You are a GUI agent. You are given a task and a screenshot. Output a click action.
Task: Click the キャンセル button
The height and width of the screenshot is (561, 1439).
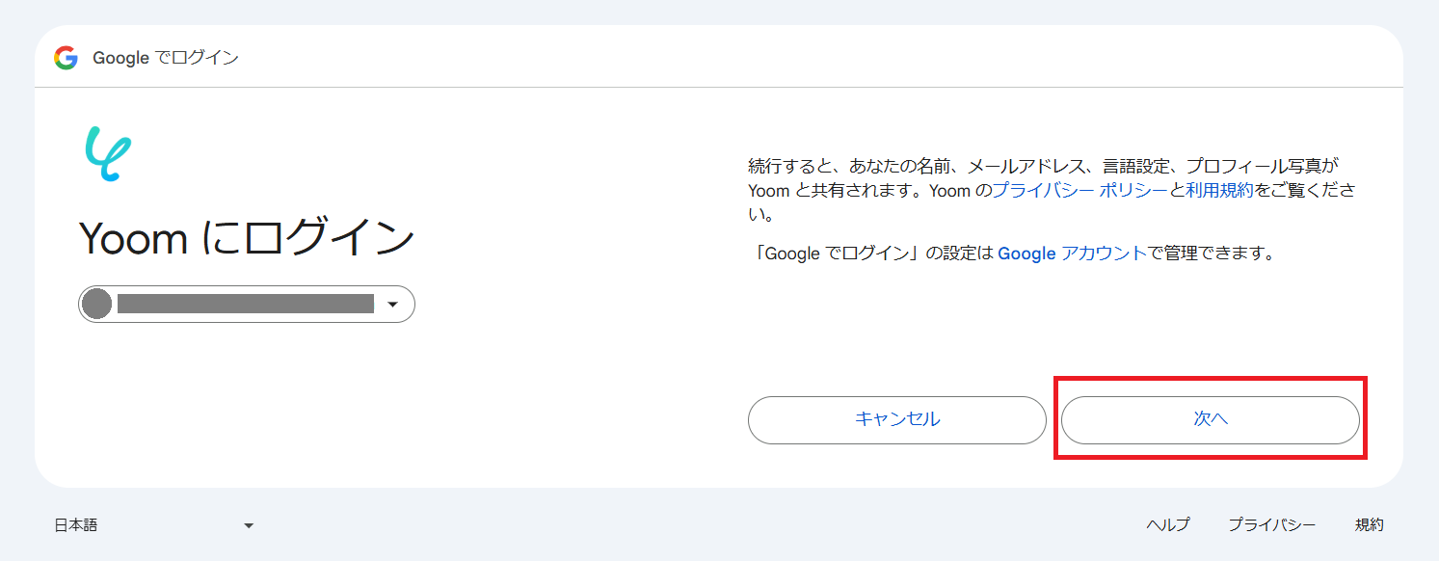coord(897,420)
